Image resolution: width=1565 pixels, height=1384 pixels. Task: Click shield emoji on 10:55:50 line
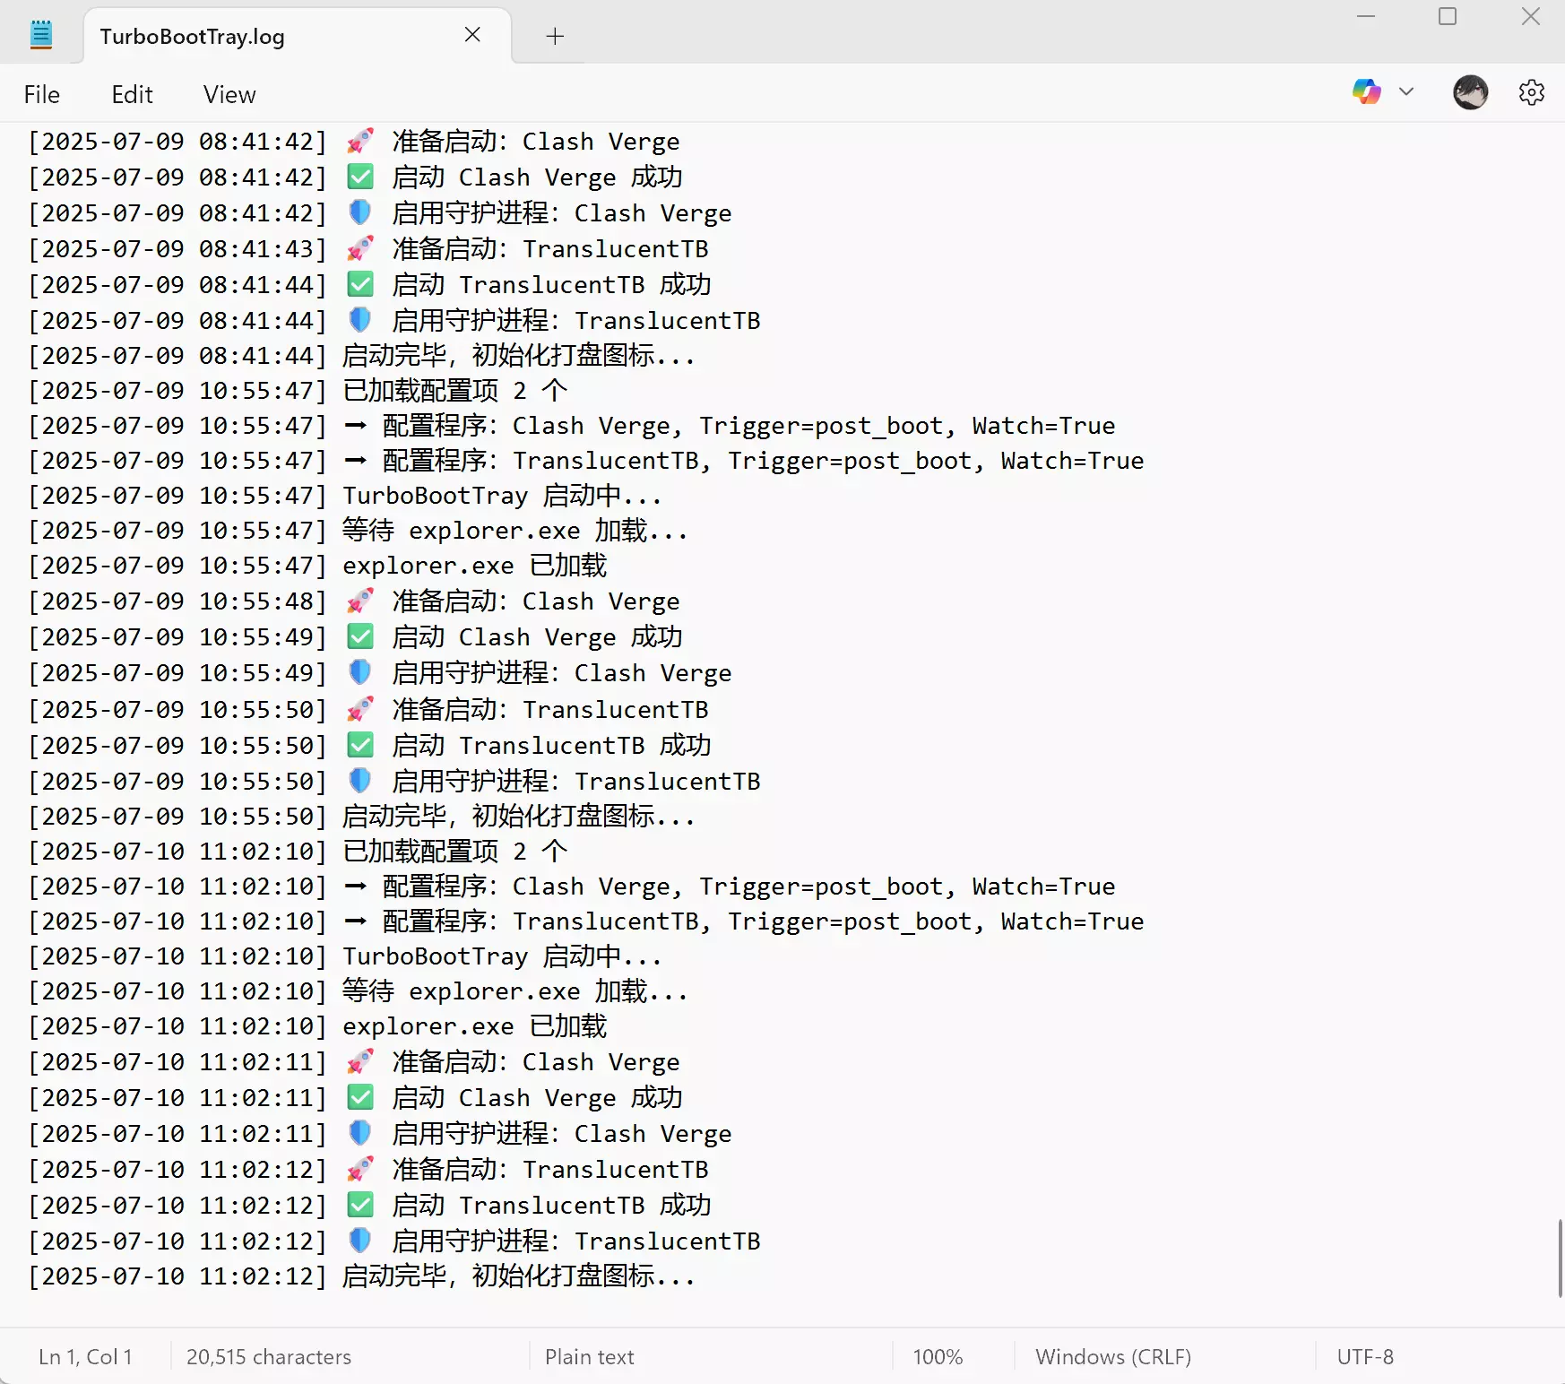point(360,781)
